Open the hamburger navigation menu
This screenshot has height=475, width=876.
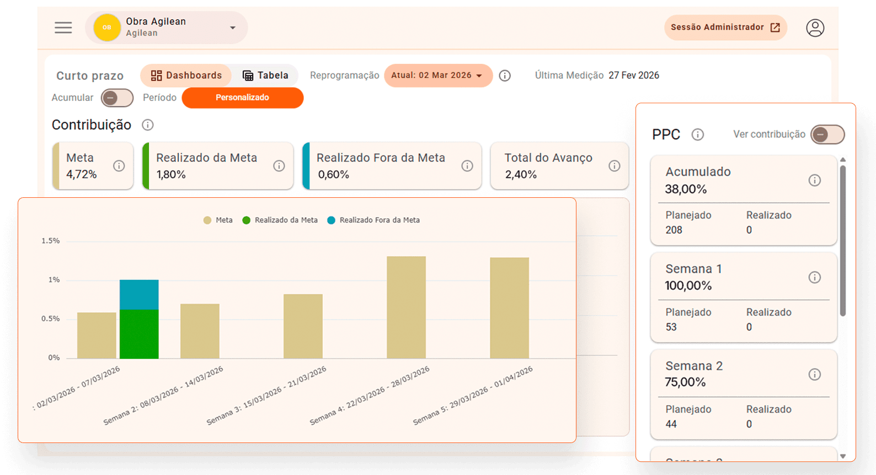pyautogui.click(x=63, y=28)
